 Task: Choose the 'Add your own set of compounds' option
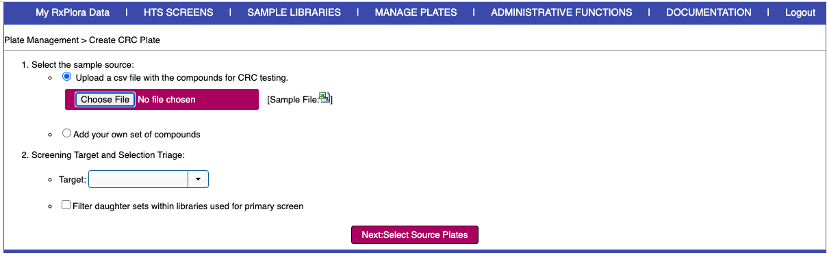[67, 134]
